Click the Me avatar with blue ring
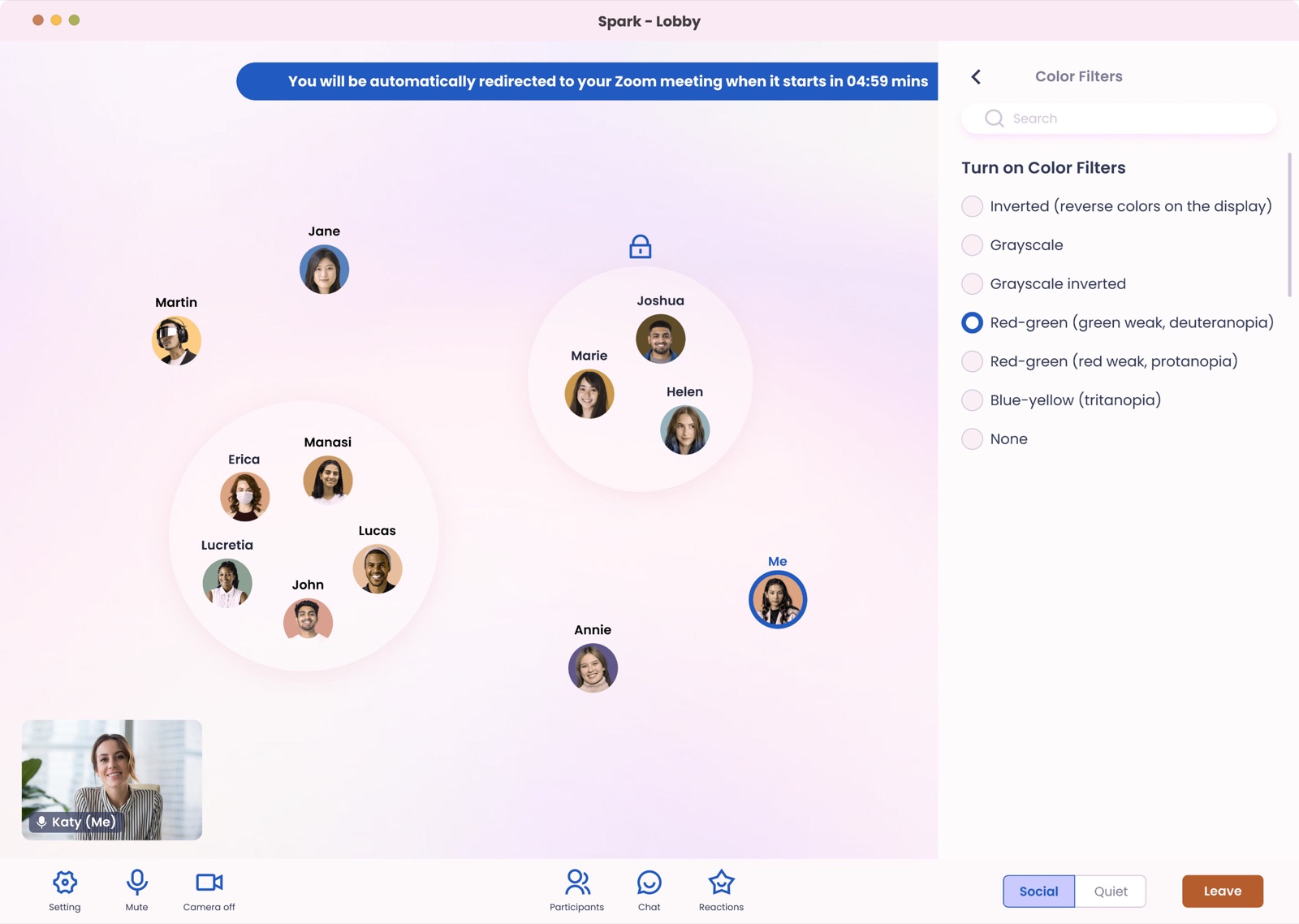The width and height of the screenshot is (1299, 924). (778, 600)
